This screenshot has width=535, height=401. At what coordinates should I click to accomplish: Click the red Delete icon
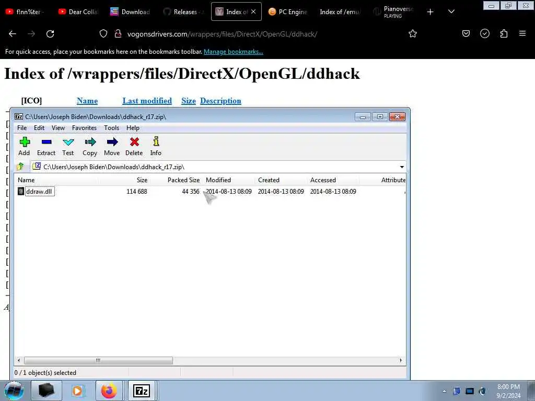tap(134, 146)
